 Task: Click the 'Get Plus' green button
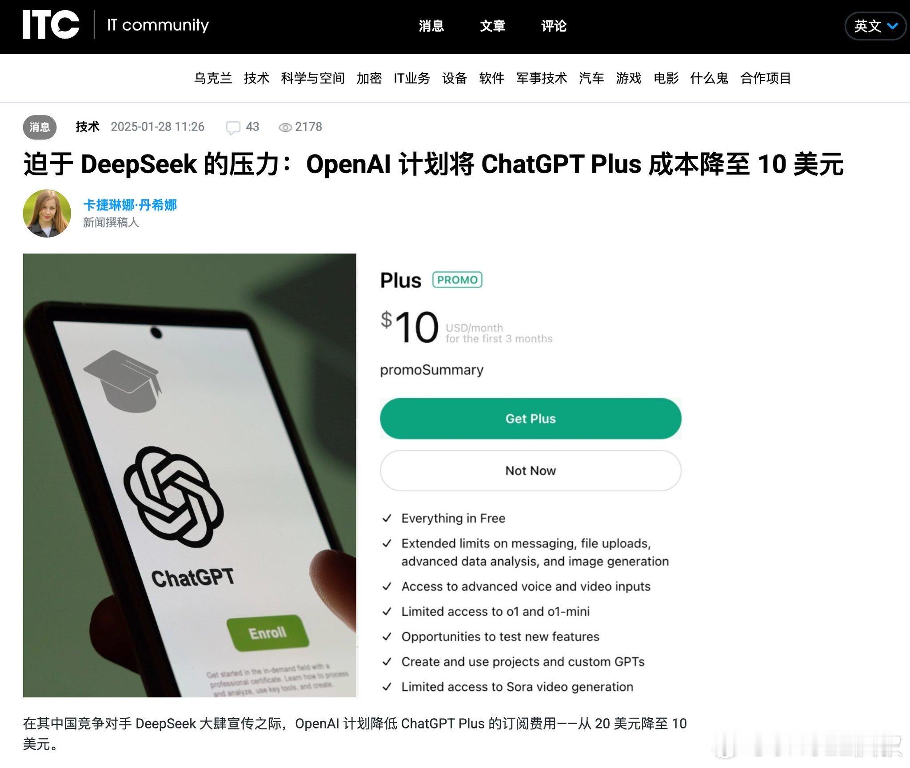point(530,418)
